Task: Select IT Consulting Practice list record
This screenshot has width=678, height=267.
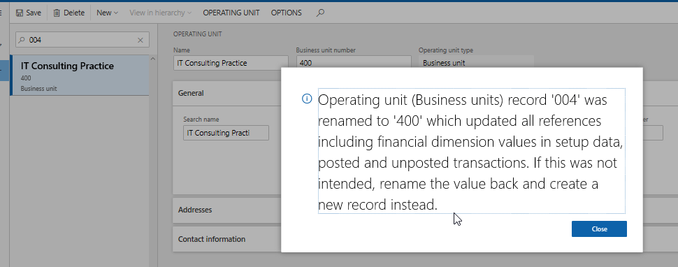Action: tap(80, 75)
